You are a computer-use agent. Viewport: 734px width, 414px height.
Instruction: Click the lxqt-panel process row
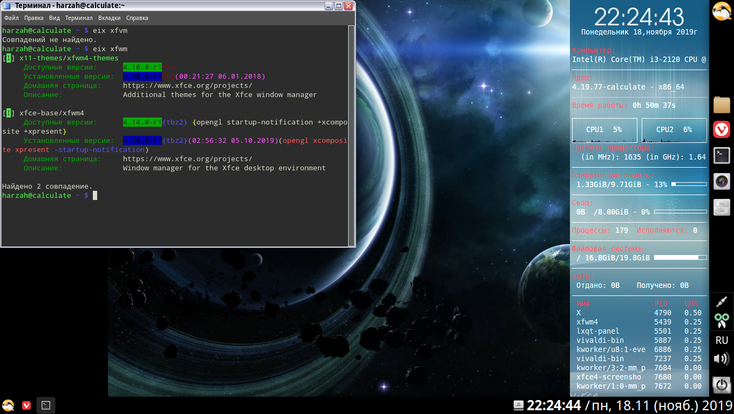(x=639, y=331)
